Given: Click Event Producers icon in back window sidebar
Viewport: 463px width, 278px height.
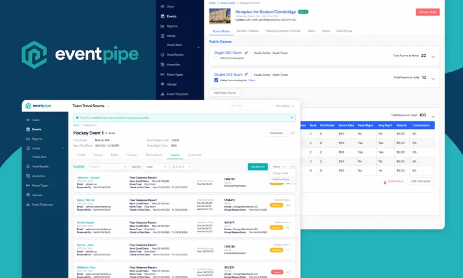Looking at the screenshot, I should pyautogui.click(x=163, y=94).
